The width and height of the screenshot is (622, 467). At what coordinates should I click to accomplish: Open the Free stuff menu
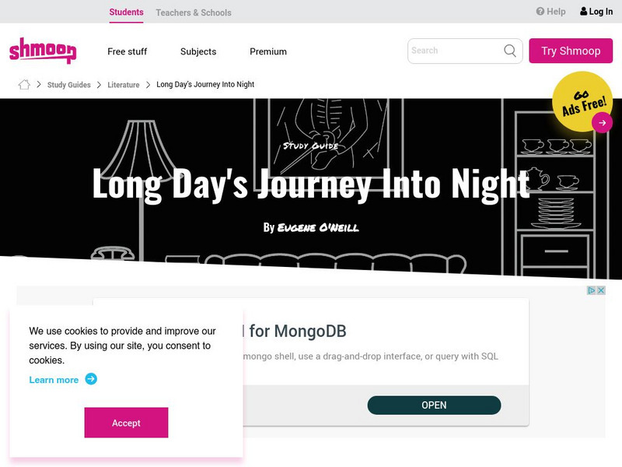pyautogui.click(x=128, y=51)
